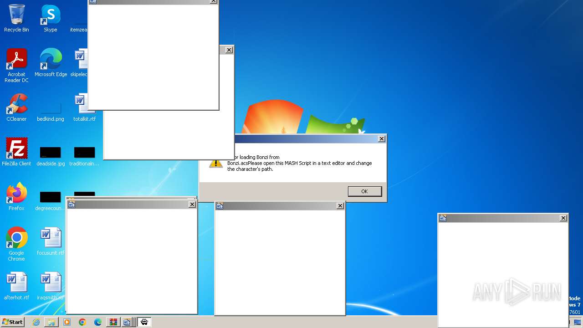
Task: Select the bedkind.png file
Action: tap(51, 112)
